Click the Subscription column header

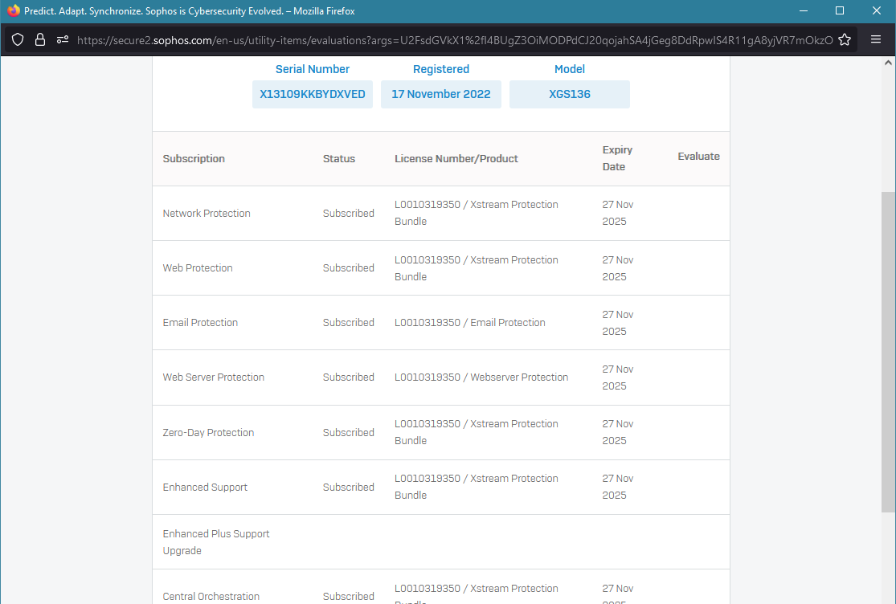click(x=193, y=159)
